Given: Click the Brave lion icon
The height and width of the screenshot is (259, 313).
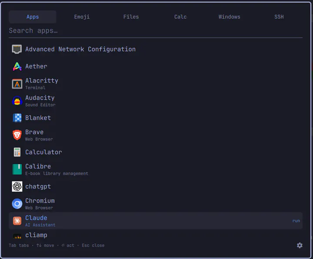Looking at the screenshot, I should [x=17, y=135].
